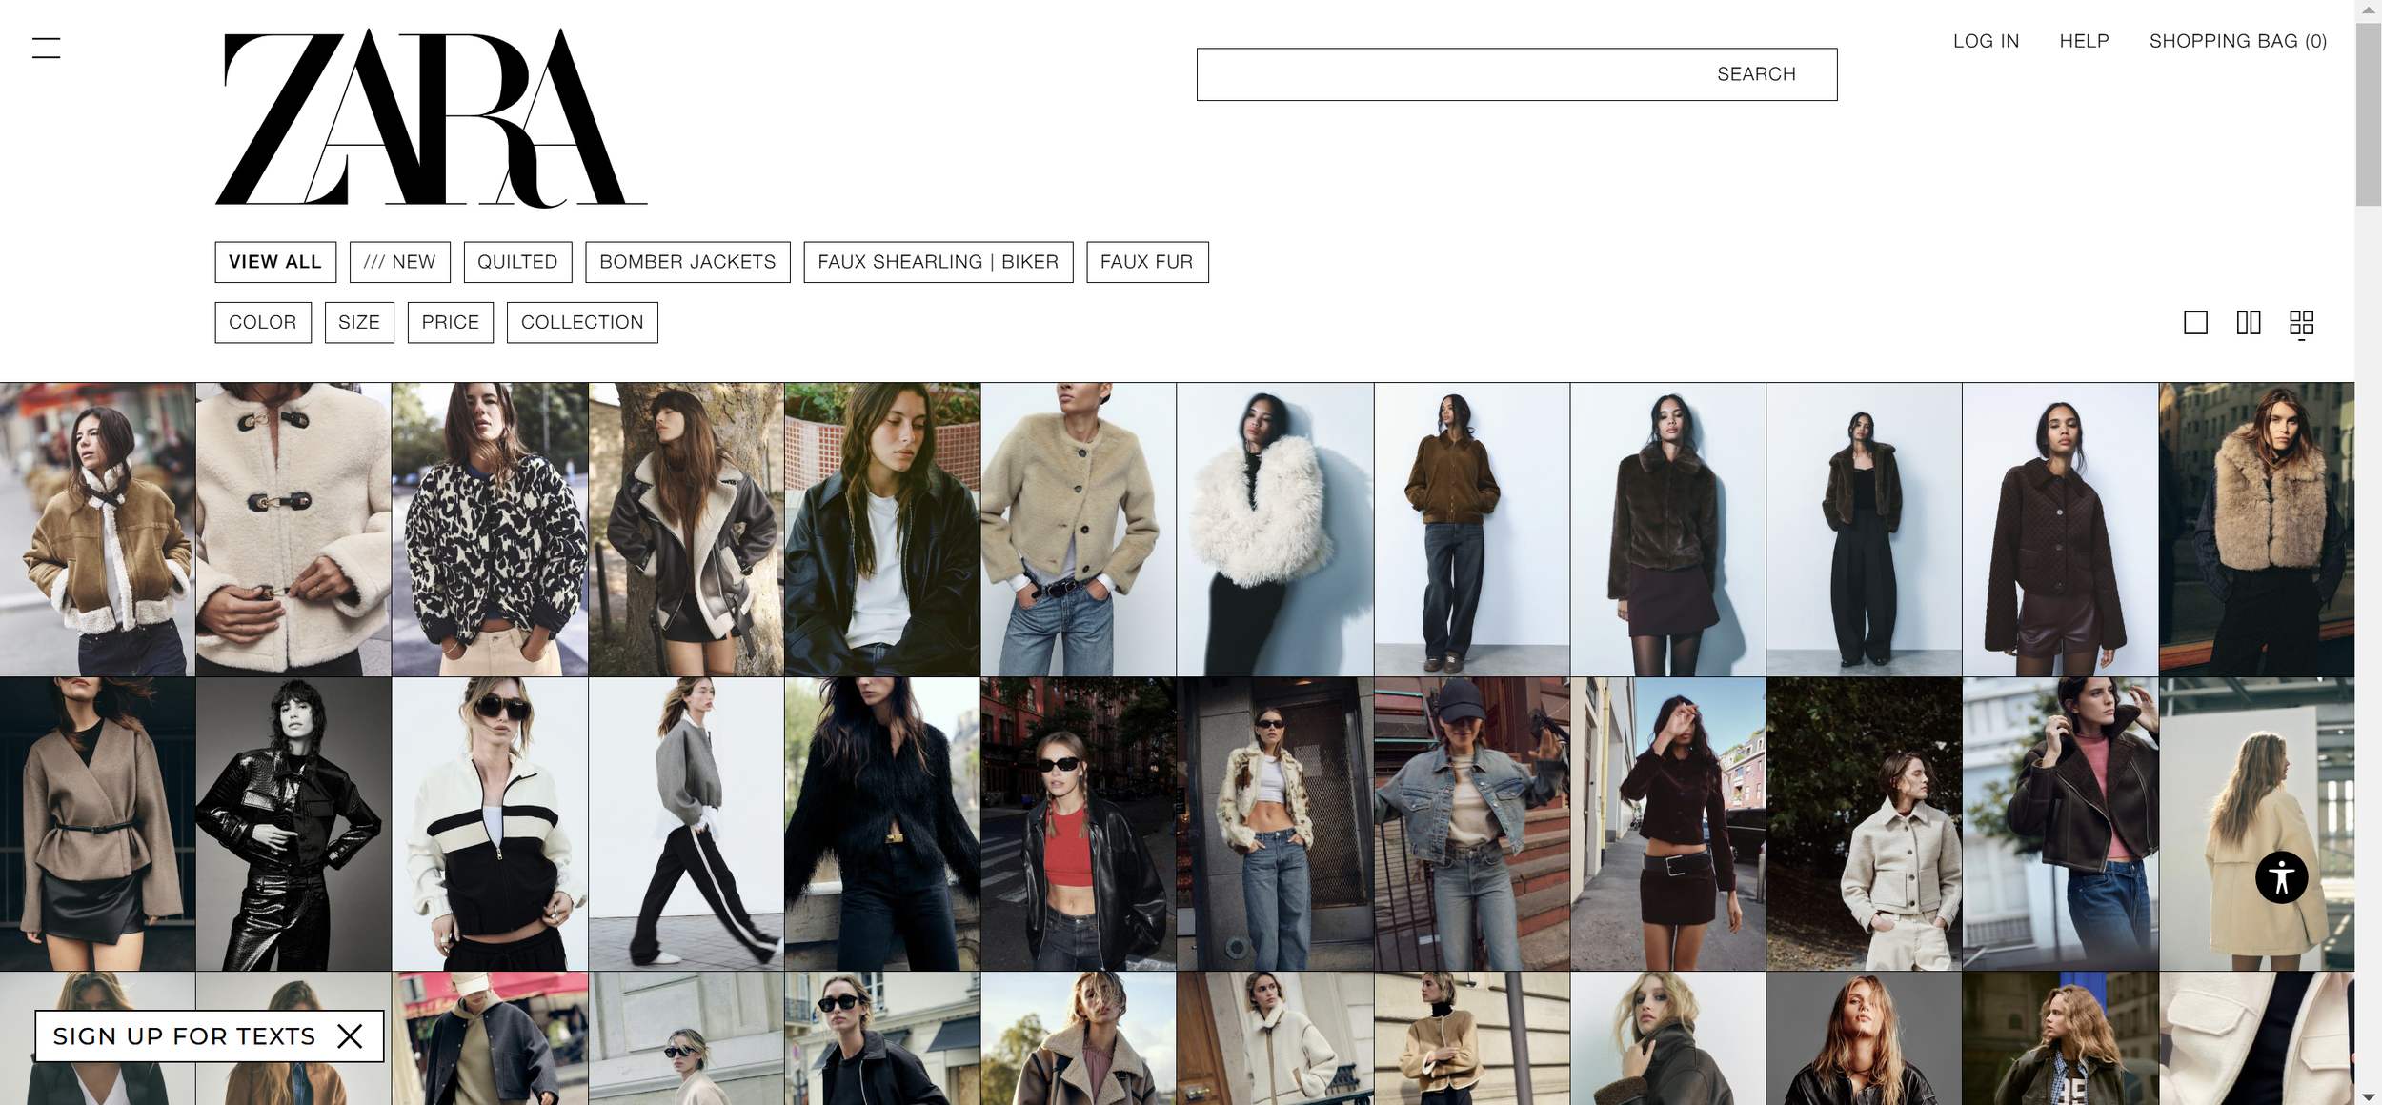
Task: Open the COLLECTION filter
Action: pos(582,323)
